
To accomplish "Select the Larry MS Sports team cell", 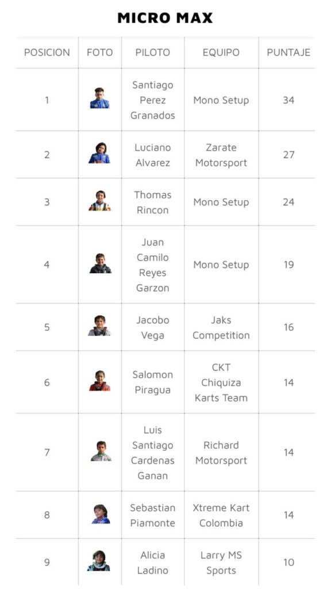I will [221, 563].
